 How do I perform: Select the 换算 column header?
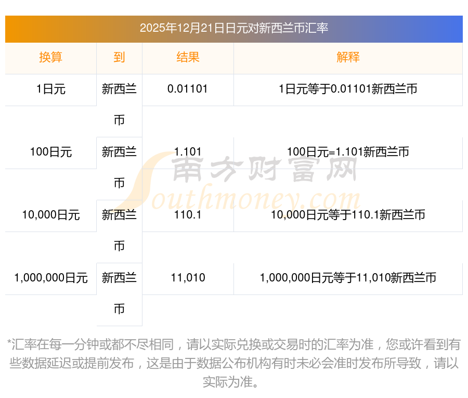(x=50, y=57)
